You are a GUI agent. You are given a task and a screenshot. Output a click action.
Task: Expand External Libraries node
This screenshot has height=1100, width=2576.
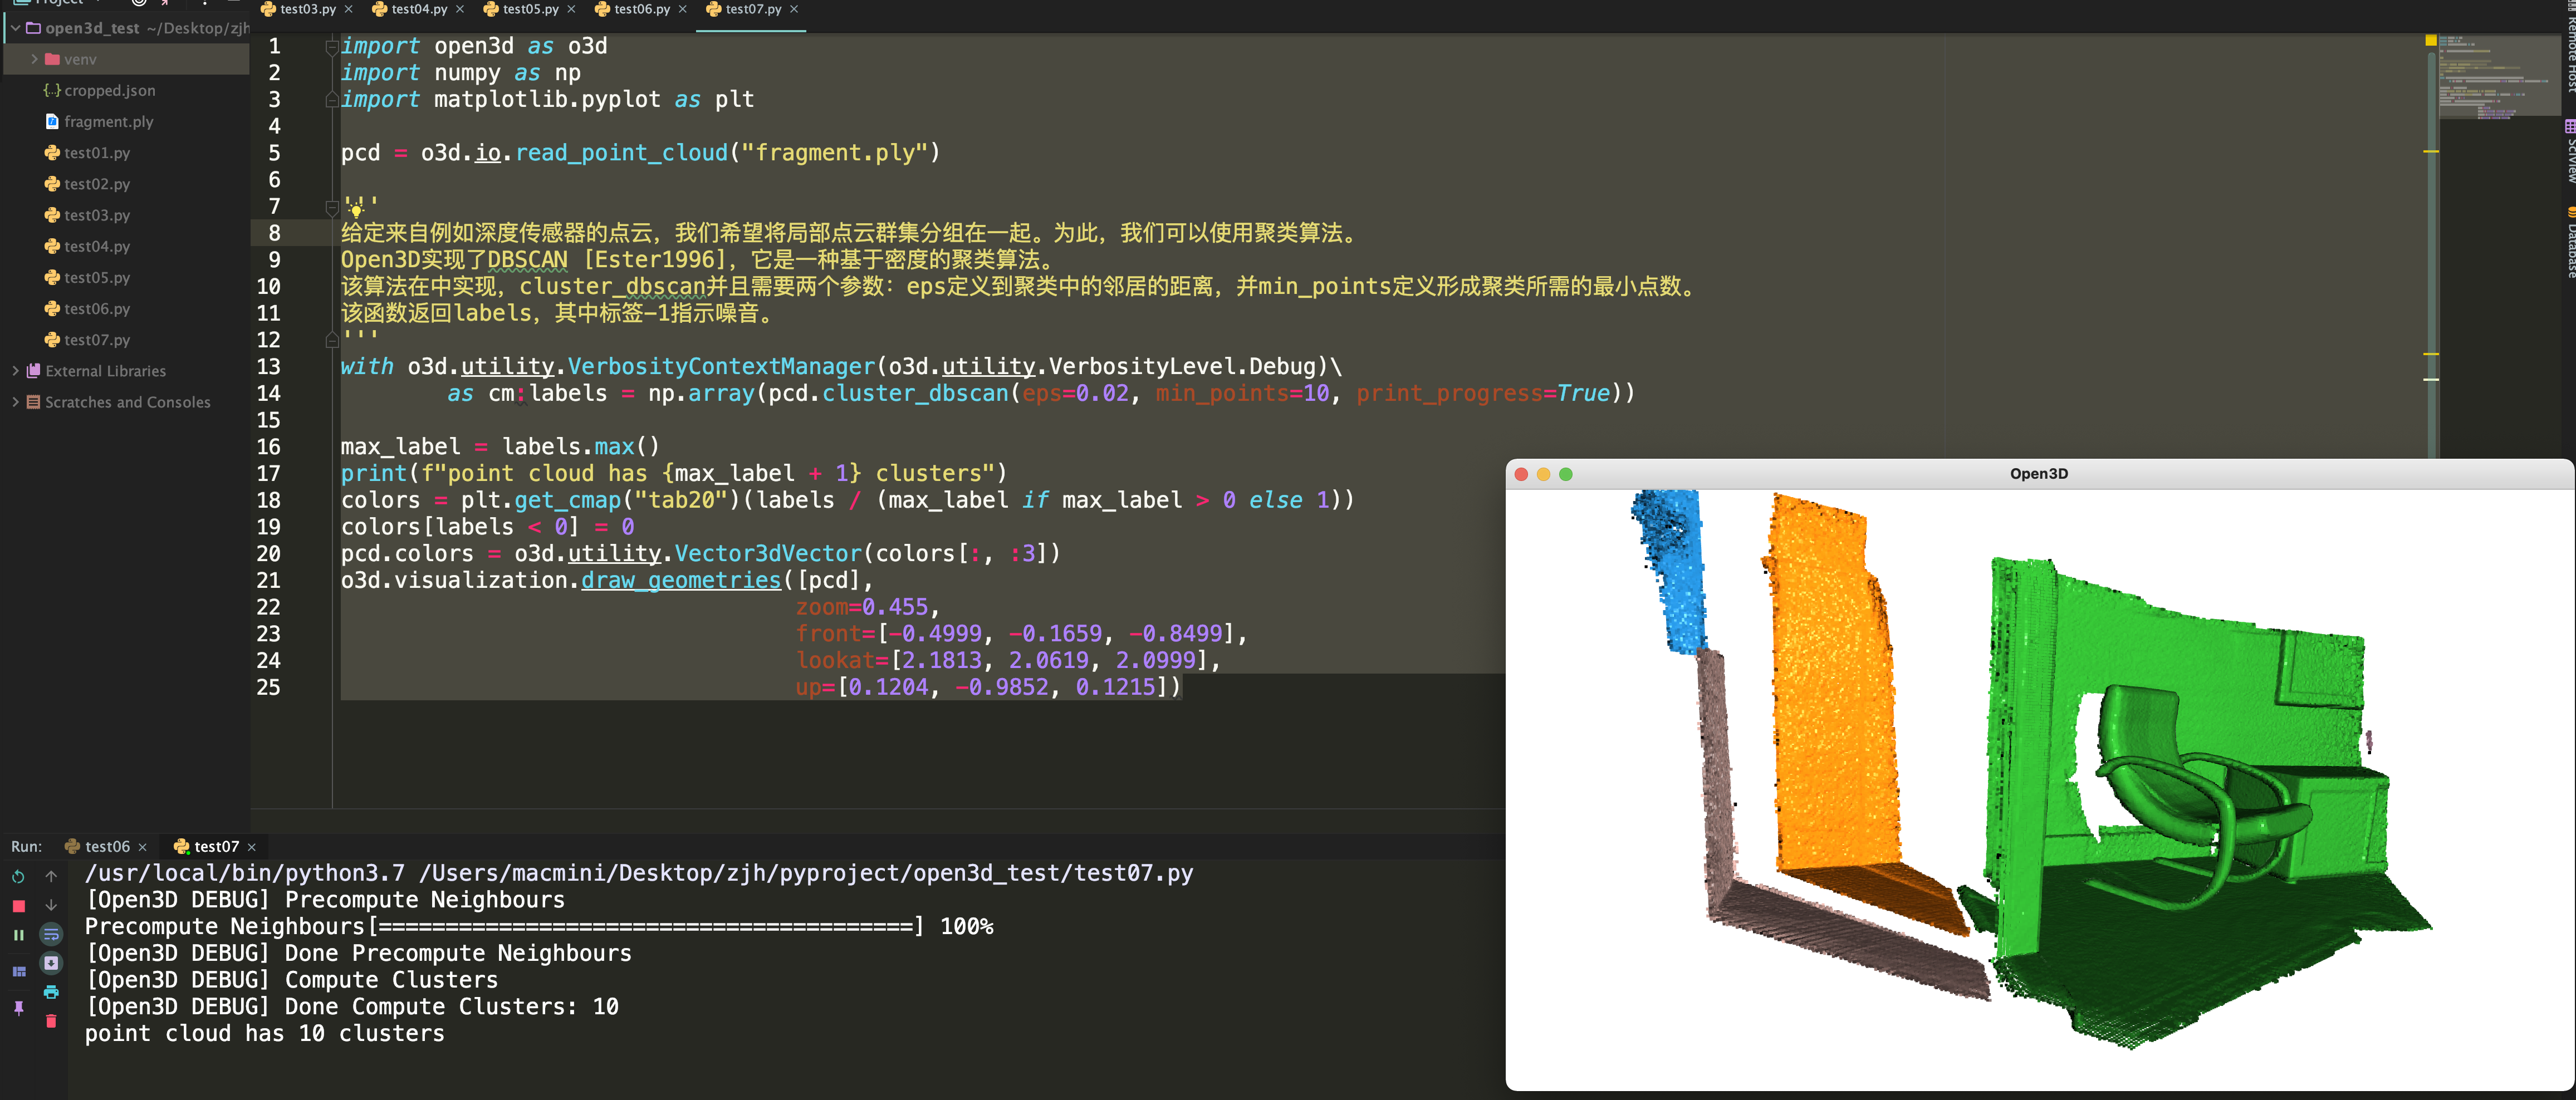(x=15, y=371)
